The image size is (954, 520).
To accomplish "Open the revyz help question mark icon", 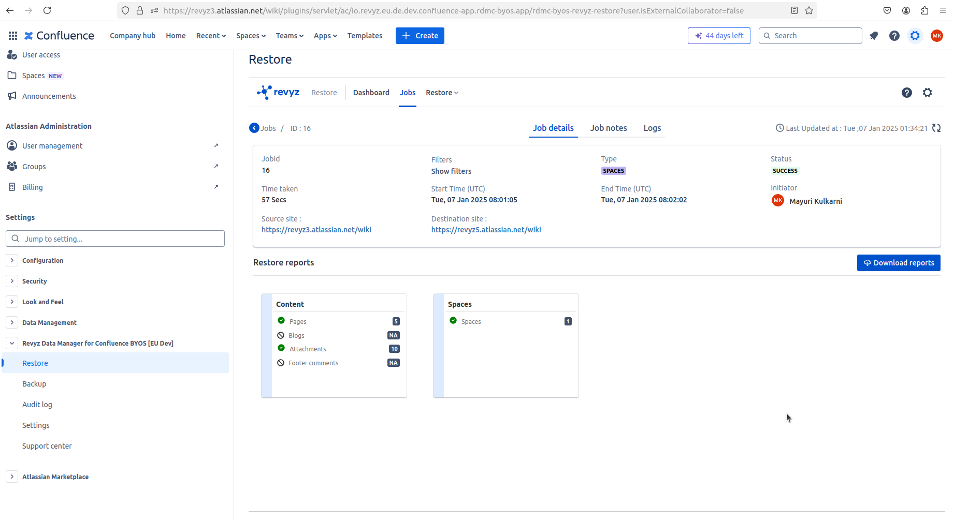I will click(x=907, y=93).
